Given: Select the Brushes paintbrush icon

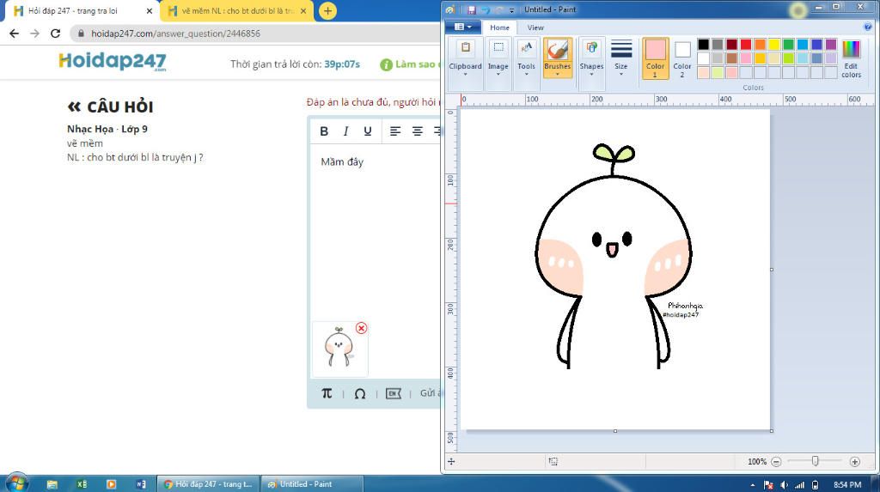Looking at the screenshot, I should click(x=557, y=50).
